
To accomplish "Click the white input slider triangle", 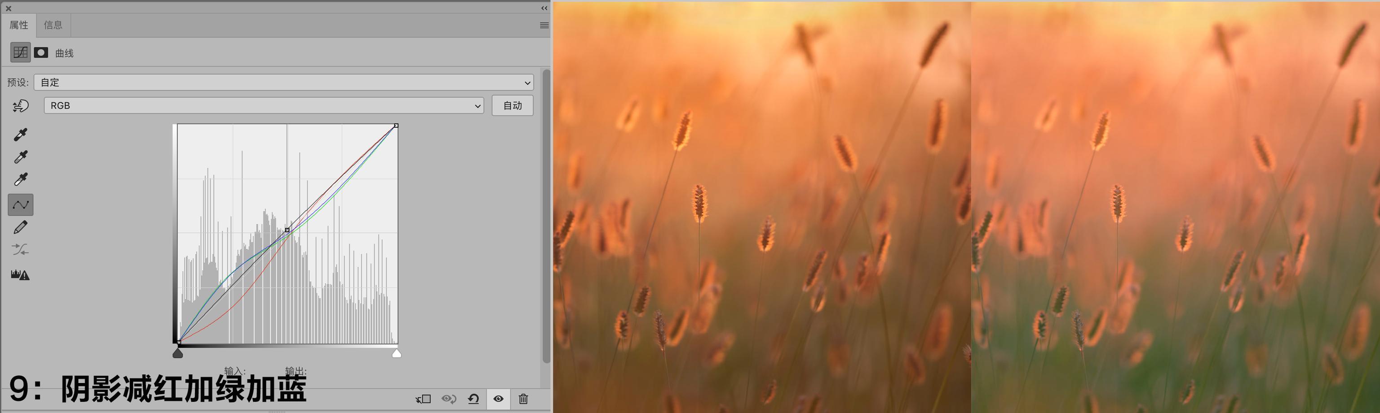I will coord(396,353).
